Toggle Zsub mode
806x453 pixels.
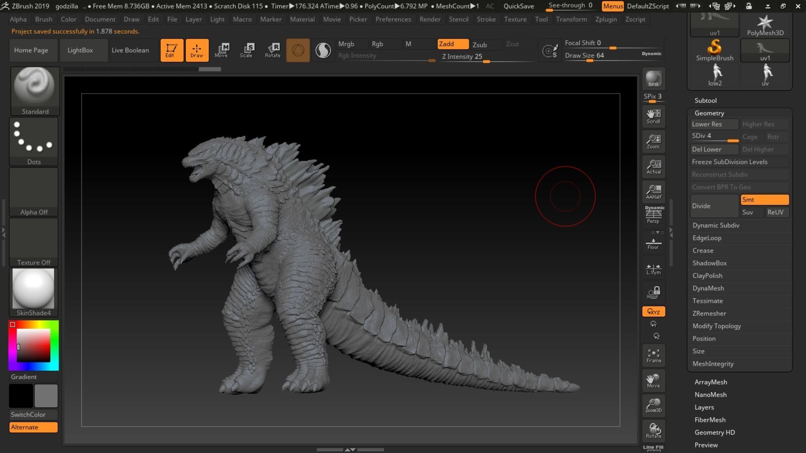point(486,44)
